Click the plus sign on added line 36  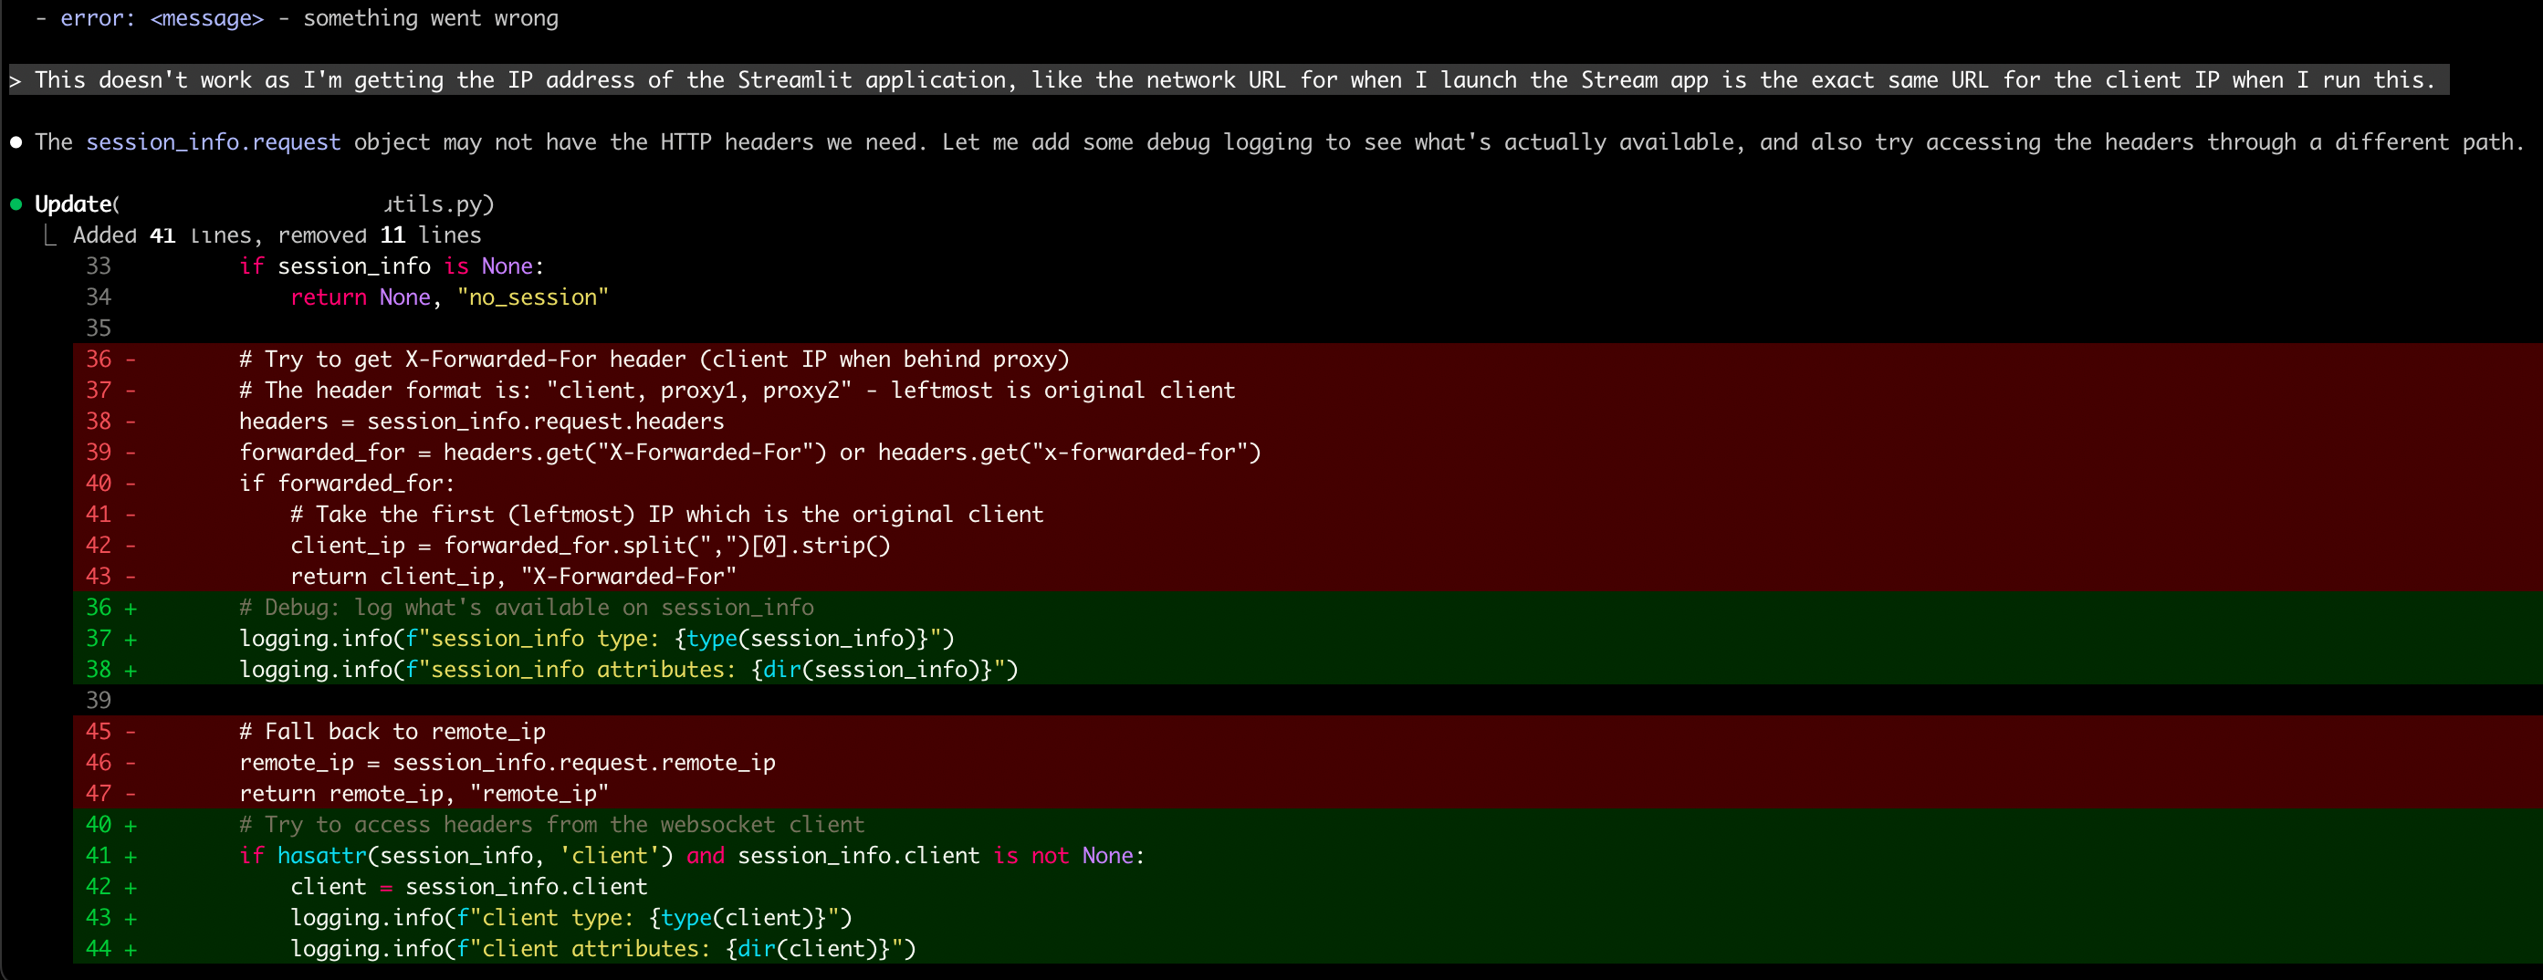tap(131, 608)
